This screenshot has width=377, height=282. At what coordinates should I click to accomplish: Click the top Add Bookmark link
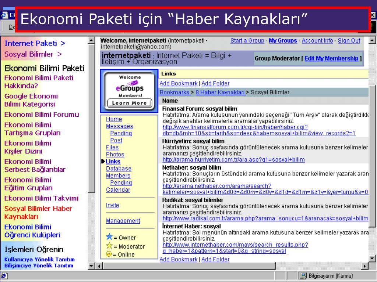179,83
